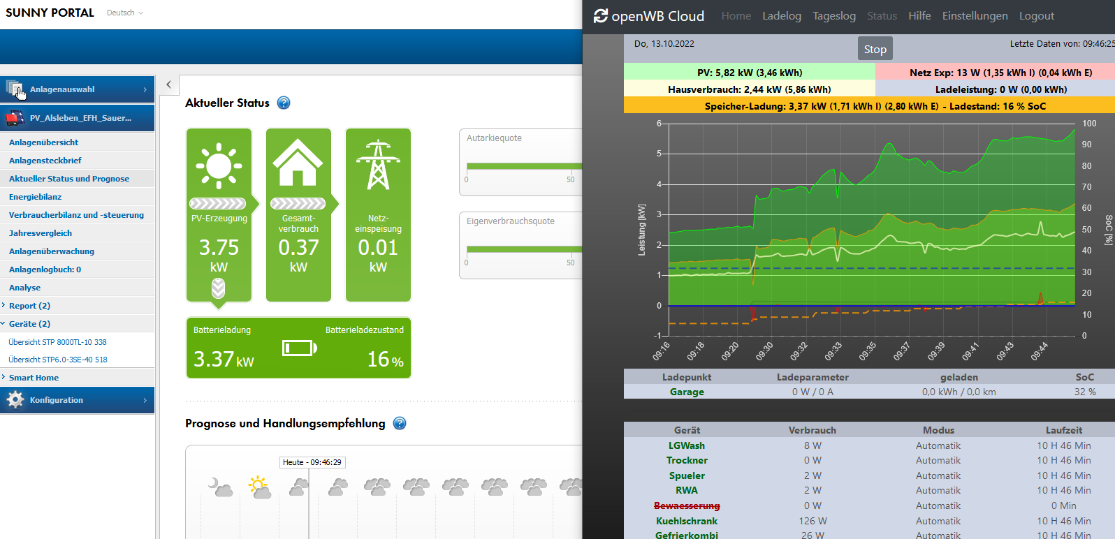Viewport: 1115px width, 539px height.
Task: Toggle the Bewaesserung device
Action: tap(687, 506)
